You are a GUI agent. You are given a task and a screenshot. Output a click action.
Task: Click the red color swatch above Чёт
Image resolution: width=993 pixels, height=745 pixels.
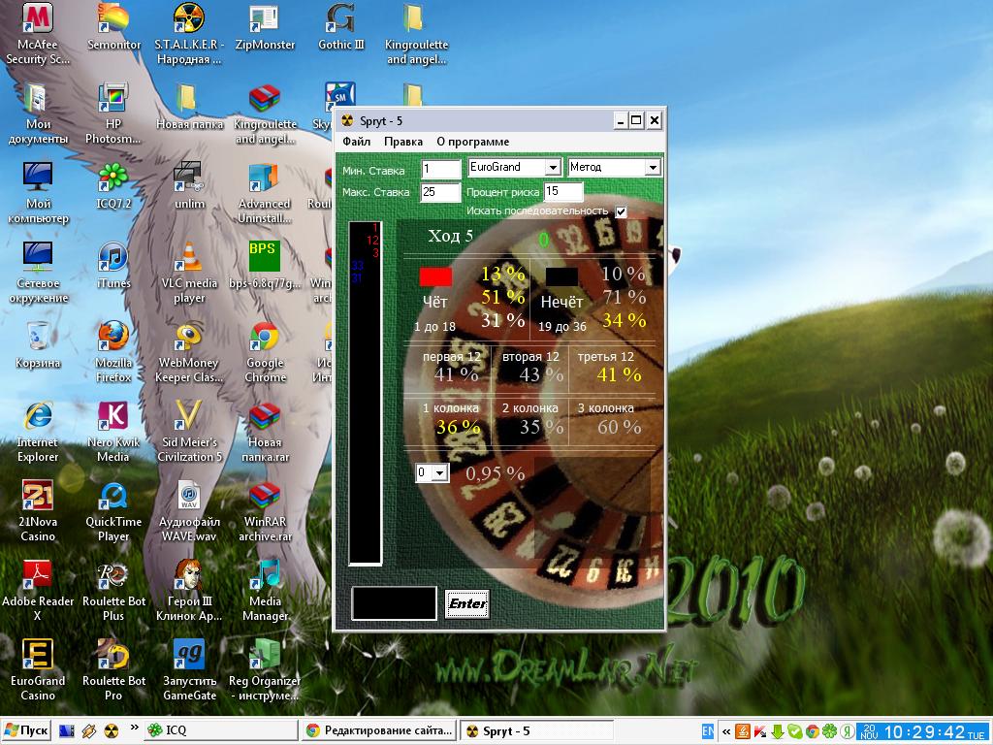pos(435,276)
